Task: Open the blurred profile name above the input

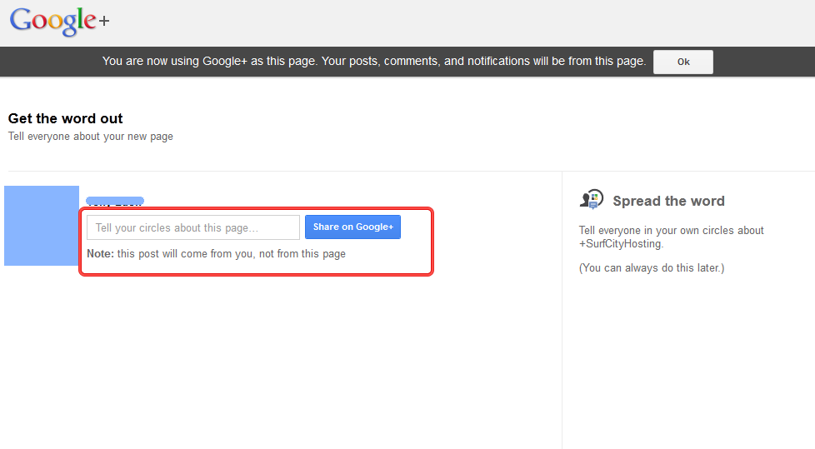Action: (115, 201)
